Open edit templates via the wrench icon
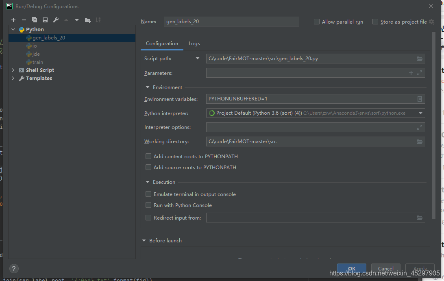 (56, 20)
